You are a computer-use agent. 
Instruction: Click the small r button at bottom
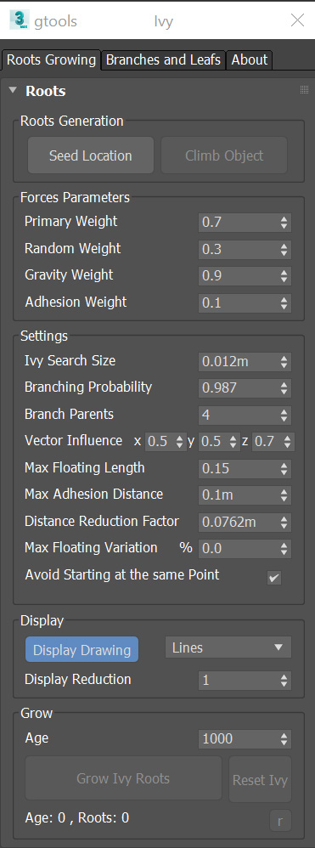pyautogui.click(x=280, y=822)
